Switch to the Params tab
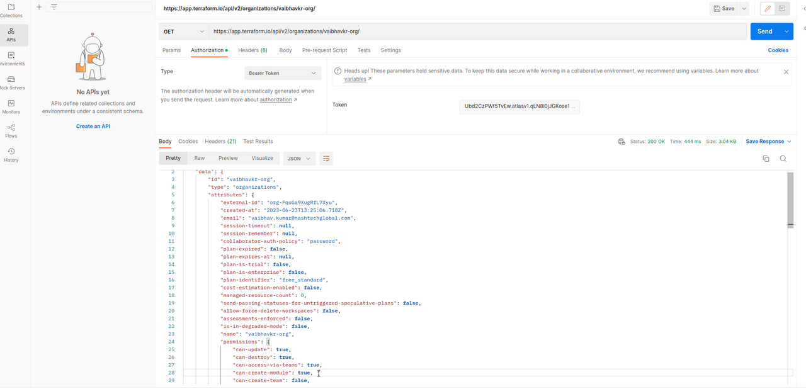The height and width of the screenshot is (389, 806). click(171, 50)
